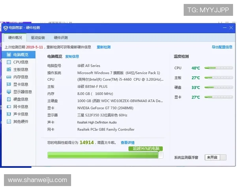Open the 网卡信息 network card icon
Viewport: 237px width, 190px height.
(9, 106)
